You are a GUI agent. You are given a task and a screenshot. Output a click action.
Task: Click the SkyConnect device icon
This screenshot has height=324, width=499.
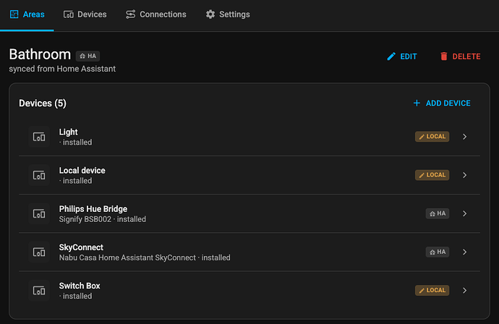[39, 252]
